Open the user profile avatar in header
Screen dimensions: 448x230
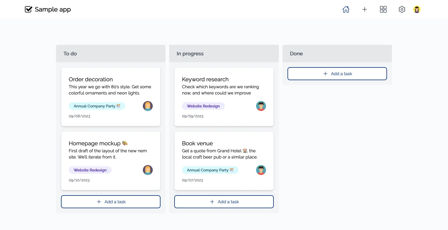(x=417, y=10)
